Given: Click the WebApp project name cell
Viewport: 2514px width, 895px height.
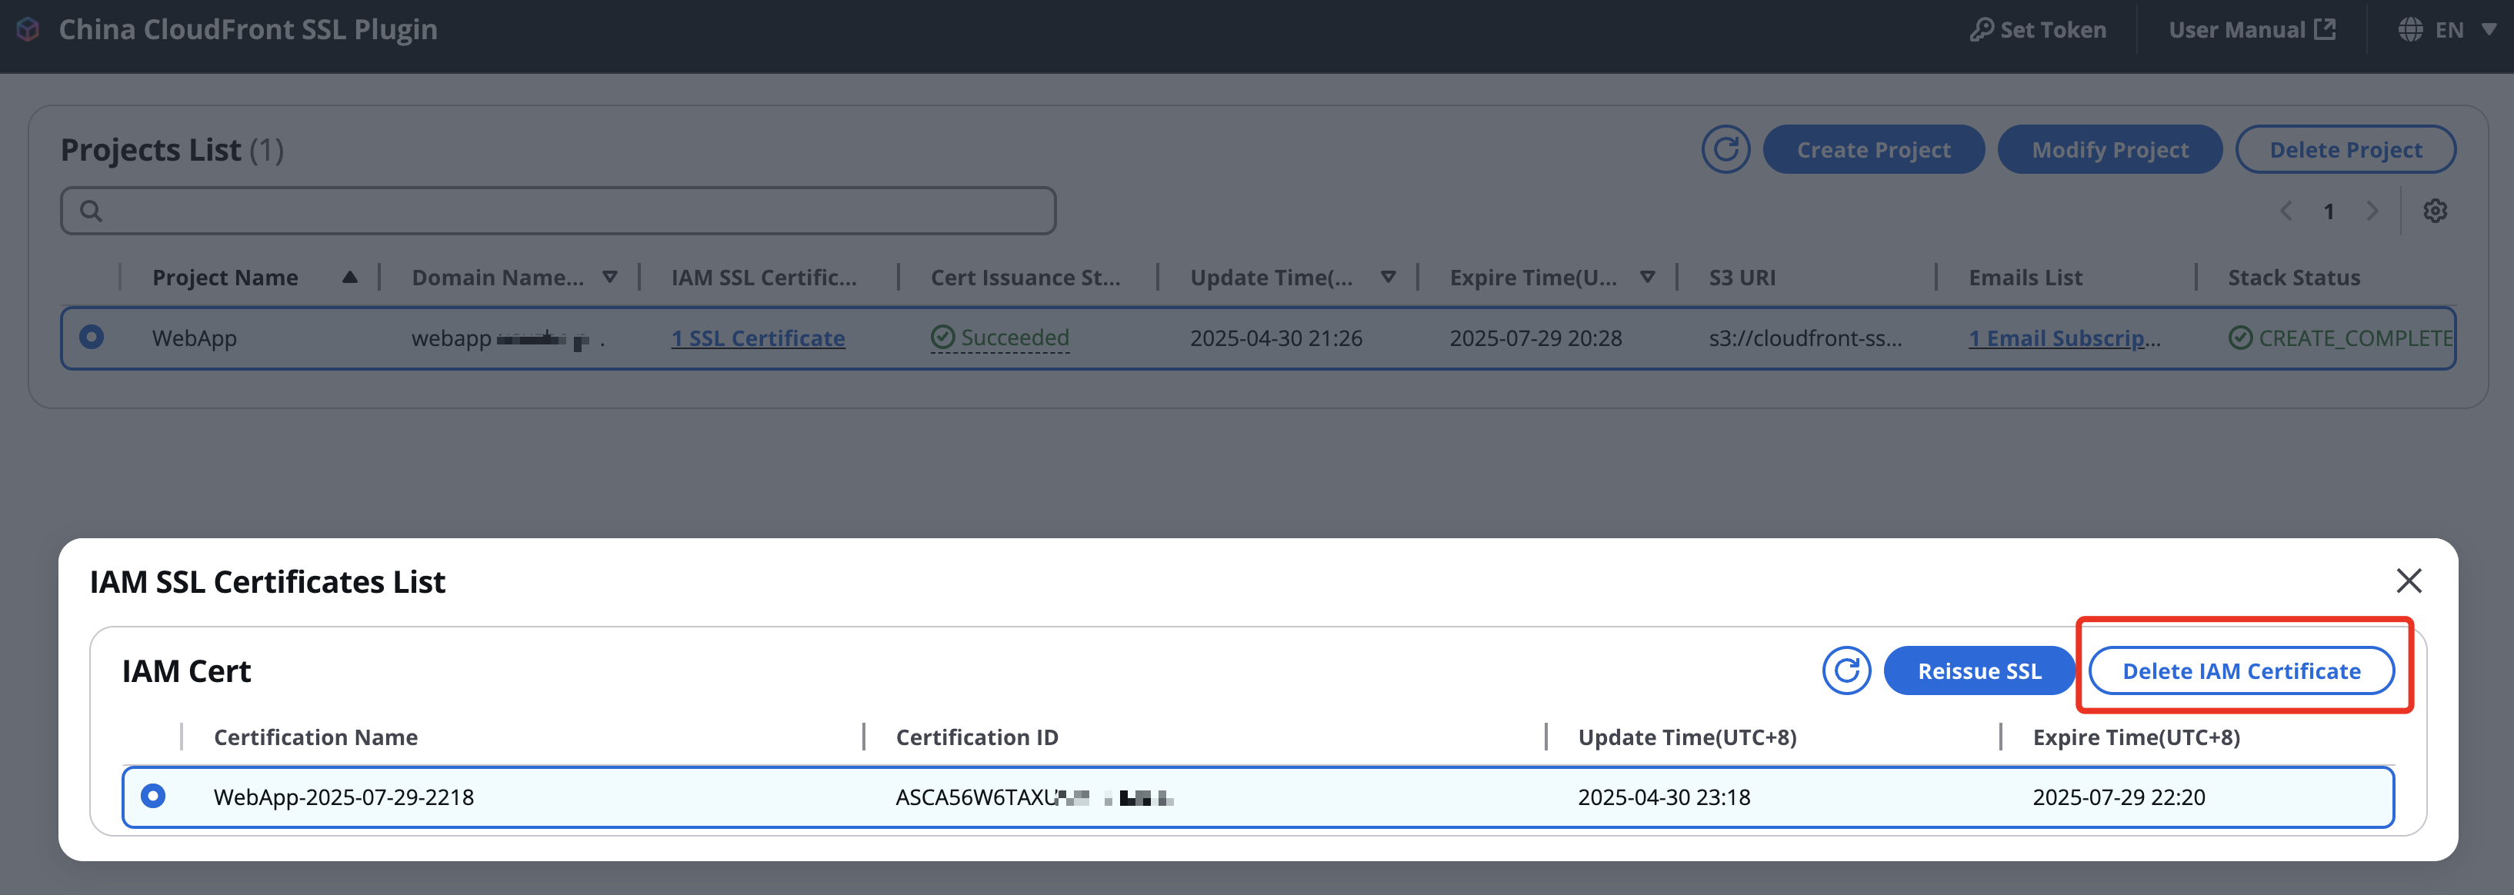Looking at the screenshot, I should click(x=194, y=338).
